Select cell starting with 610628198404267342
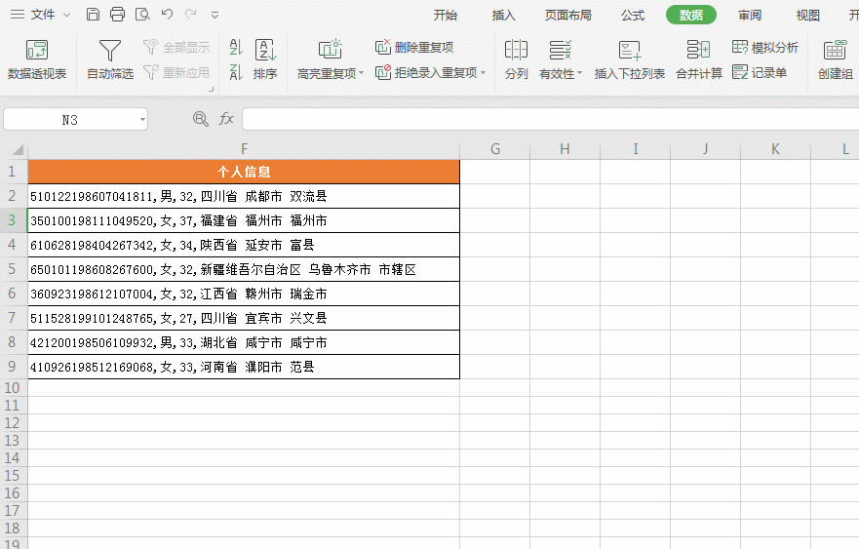 coord(244,245)
